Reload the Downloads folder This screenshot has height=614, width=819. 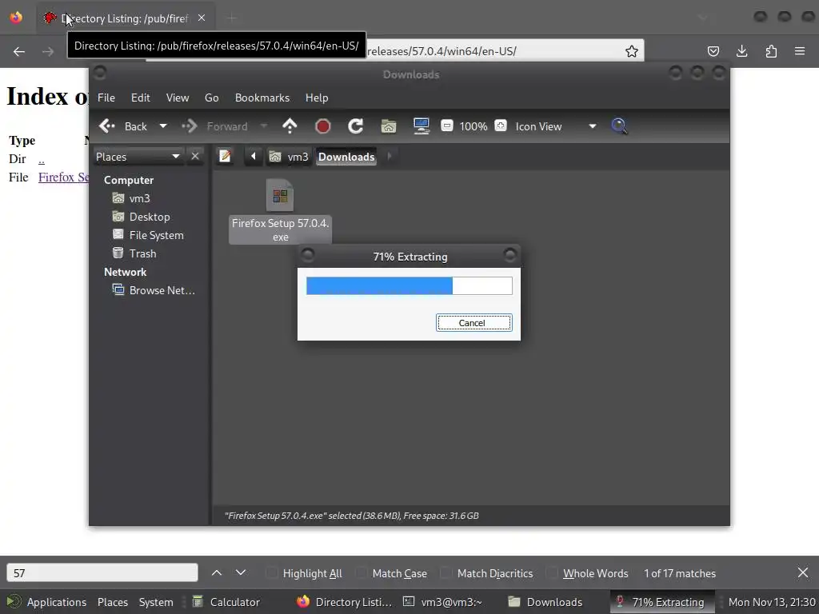pos(356,126)
